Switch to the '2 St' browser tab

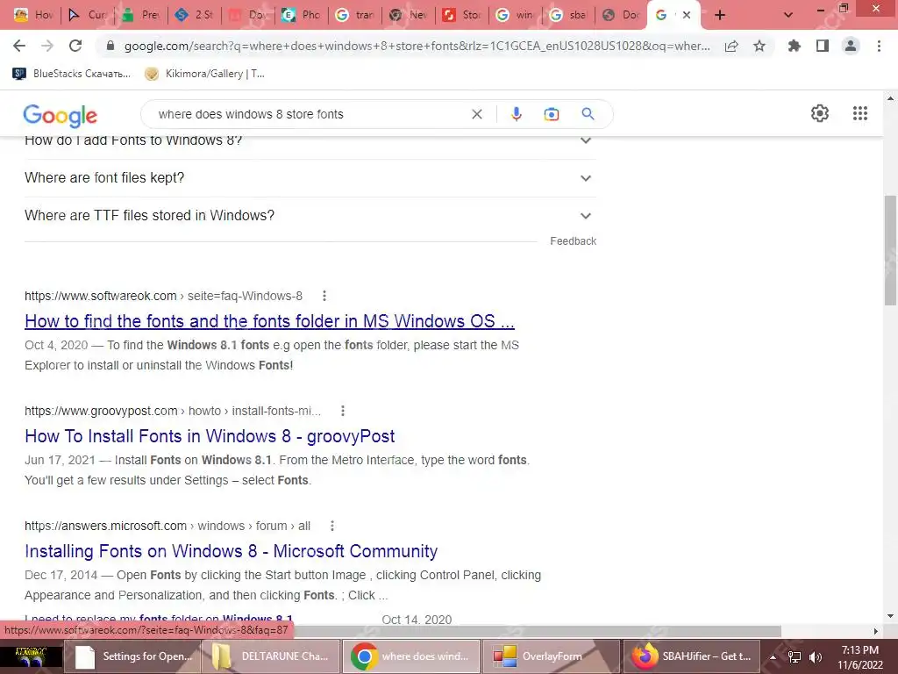pos(194,15)
